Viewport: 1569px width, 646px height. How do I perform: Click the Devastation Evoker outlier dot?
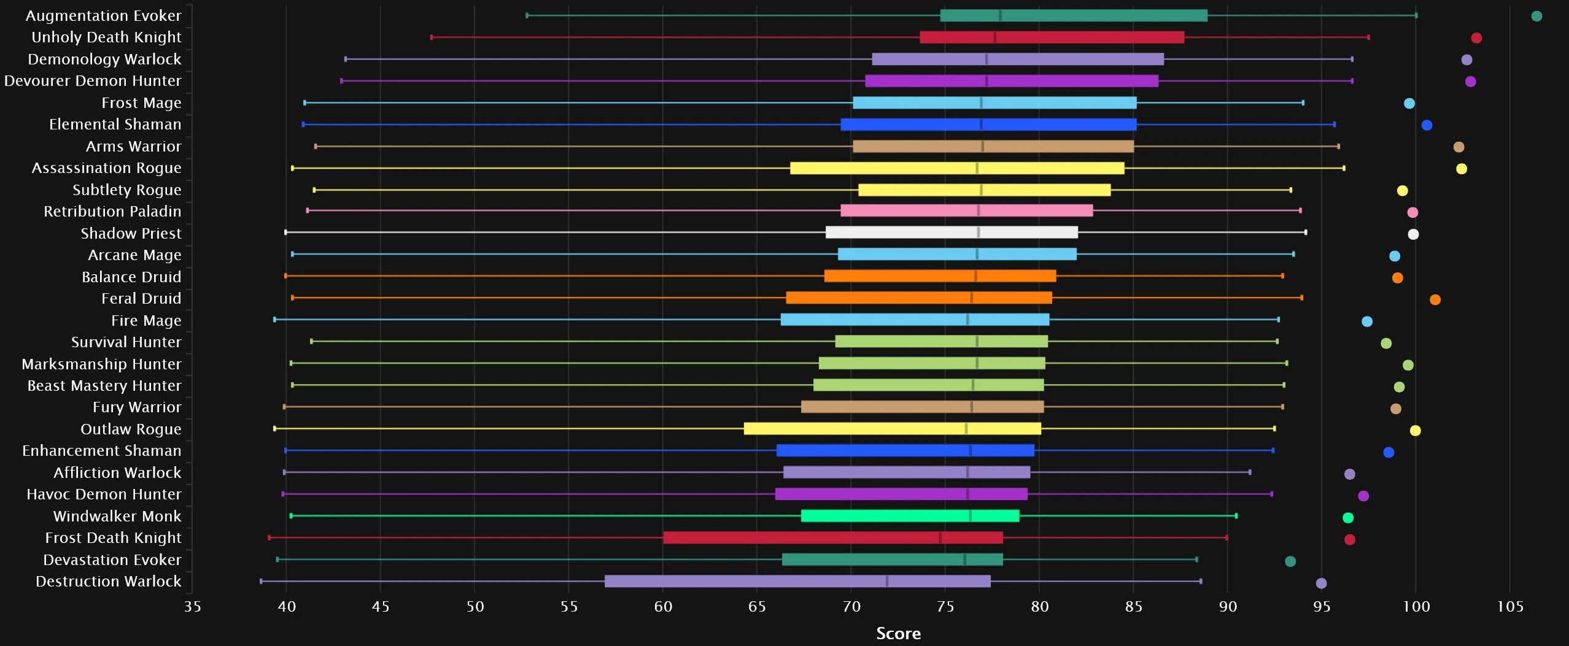[x=1290, y=562]
